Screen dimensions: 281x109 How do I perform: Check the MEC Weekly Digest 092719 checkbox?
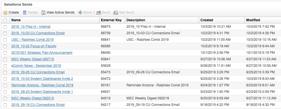5,59
